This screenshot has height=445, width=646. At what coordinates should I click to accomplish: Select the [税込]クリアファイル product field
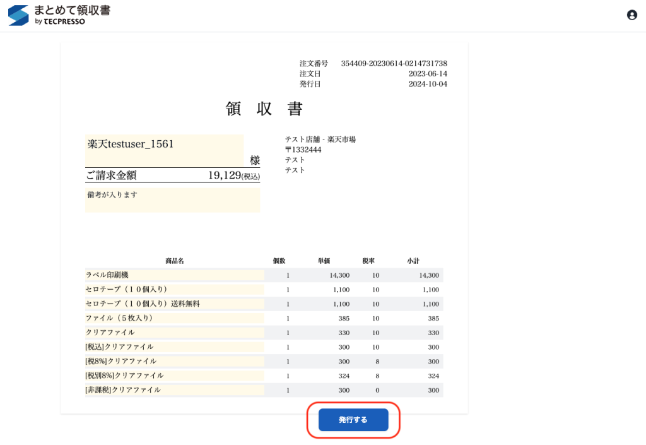click(175, 347)
